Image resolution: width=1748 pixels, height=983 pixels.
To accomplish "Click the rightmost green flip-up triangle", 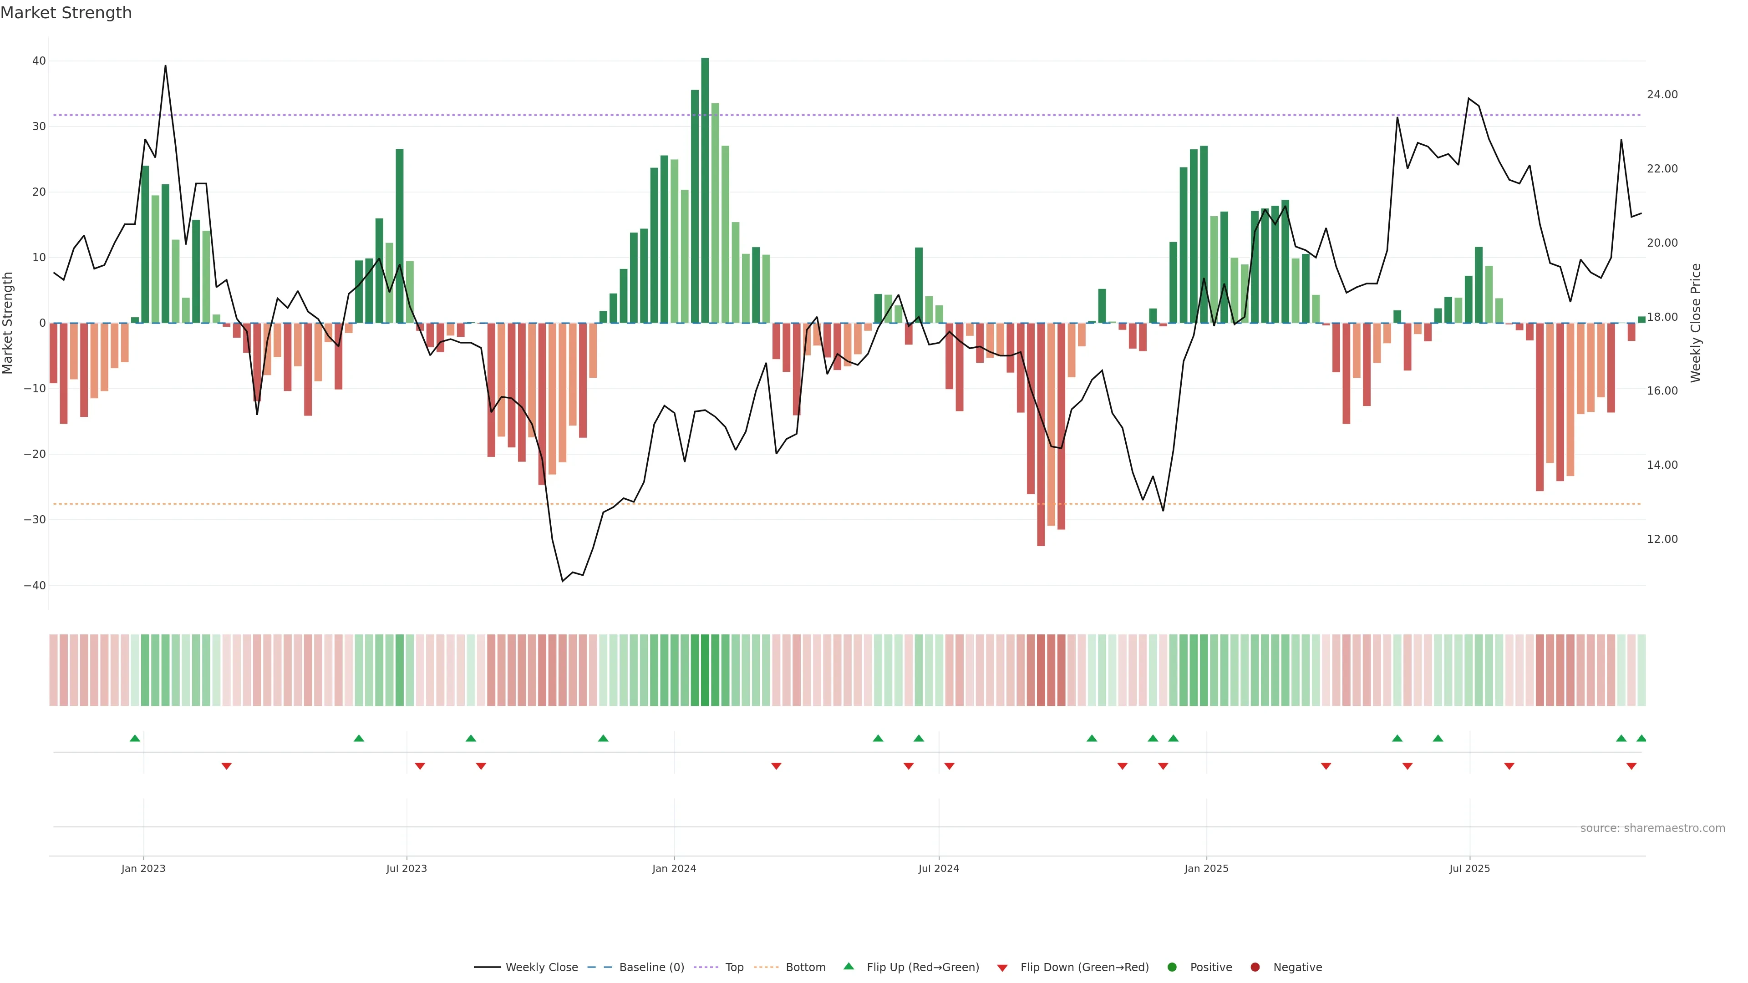I will pyautogui.click(x=1641, y=738).
